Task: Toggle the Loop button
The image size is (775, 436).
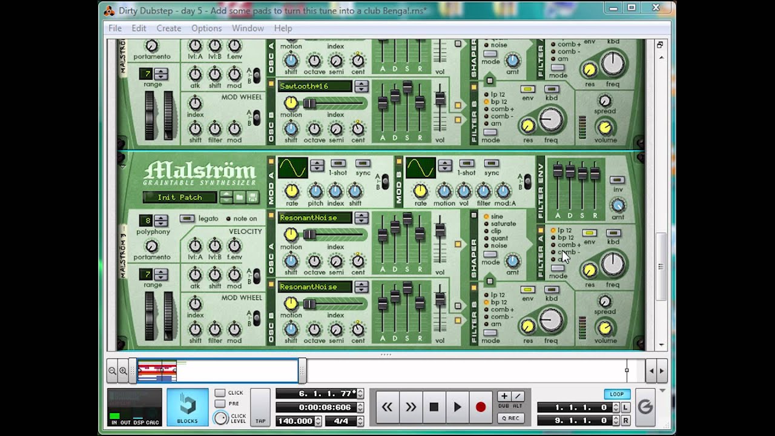Action: coord(616,394)
